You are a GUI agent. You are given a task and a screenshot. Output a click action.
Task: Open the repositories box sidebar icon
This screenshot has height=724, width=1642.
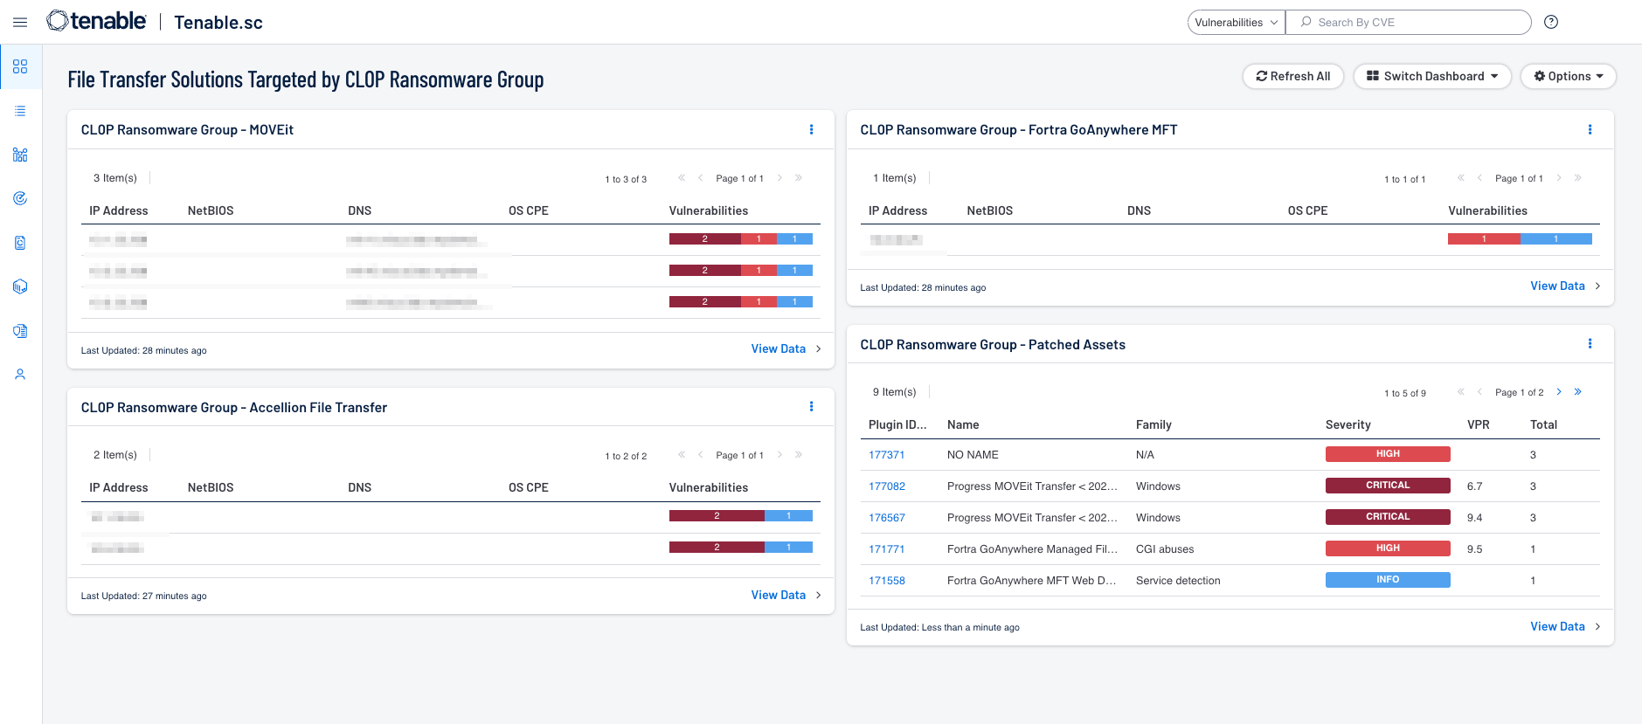click(20, 286)
